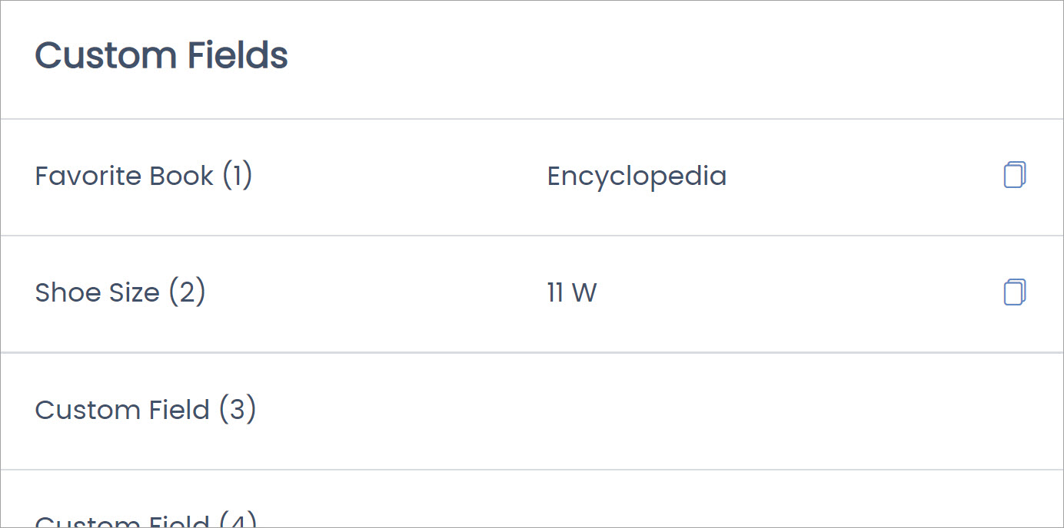Copy the Shoe Size value using its copy icon
Viewport: 1064px width, 528px height.
point(1014,292)
